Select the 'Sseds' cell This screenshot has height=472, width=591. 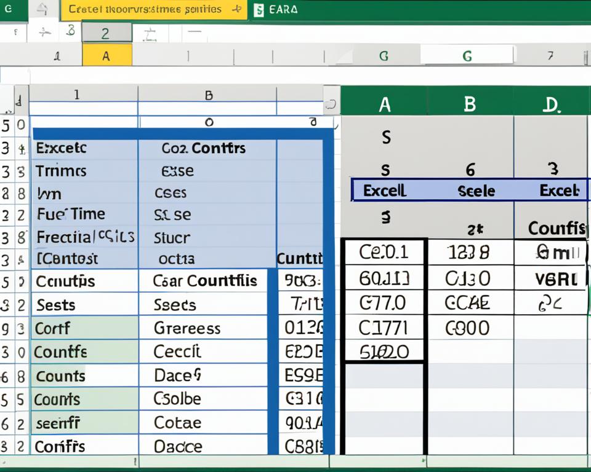[x=204, y=304]
